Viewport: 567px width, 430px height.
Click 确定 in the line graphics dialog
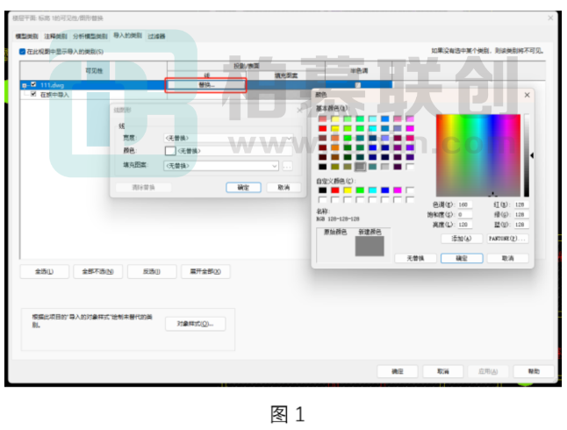click(x=243, y=187)
